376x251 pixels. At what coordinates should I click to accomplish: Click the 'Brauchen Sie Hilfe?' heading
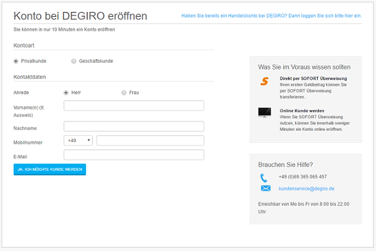[285, 165]
